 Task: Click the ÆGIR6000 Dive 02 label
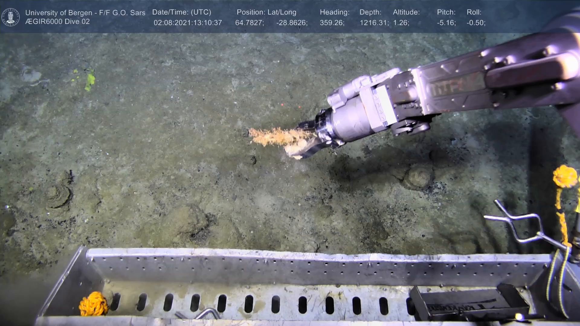(x=57, y=22)
